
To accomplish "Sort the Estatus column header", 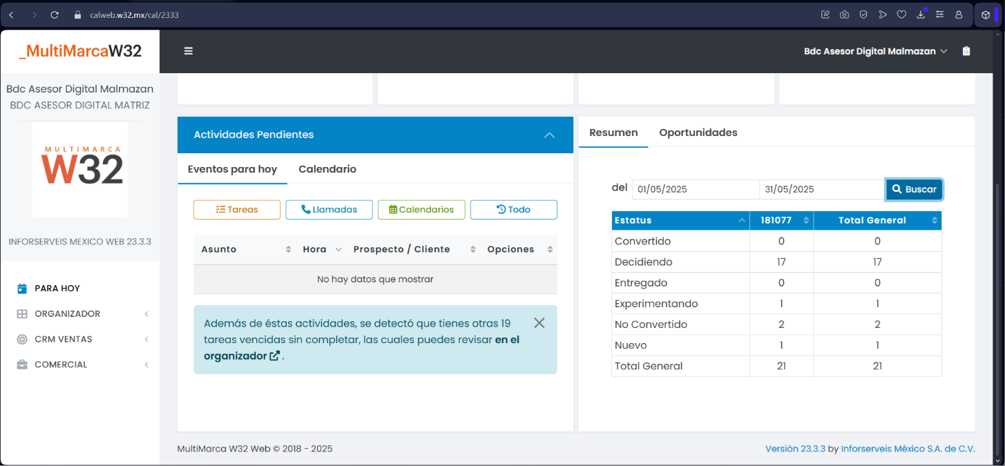I will coord(680,220).
